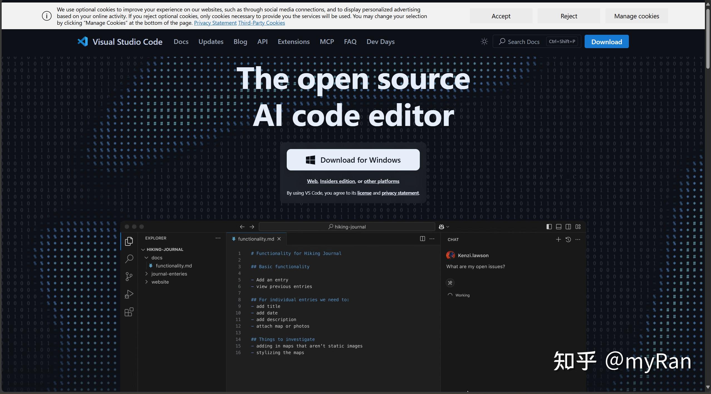Image resolution: width=711 pixels, height=394 pixels.
Task: Expand the journal-enteries folder
Action: (x=147, y=274)
